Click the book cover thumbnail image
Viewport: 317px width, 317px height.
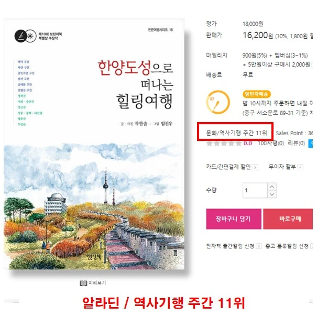coord(94,144)
